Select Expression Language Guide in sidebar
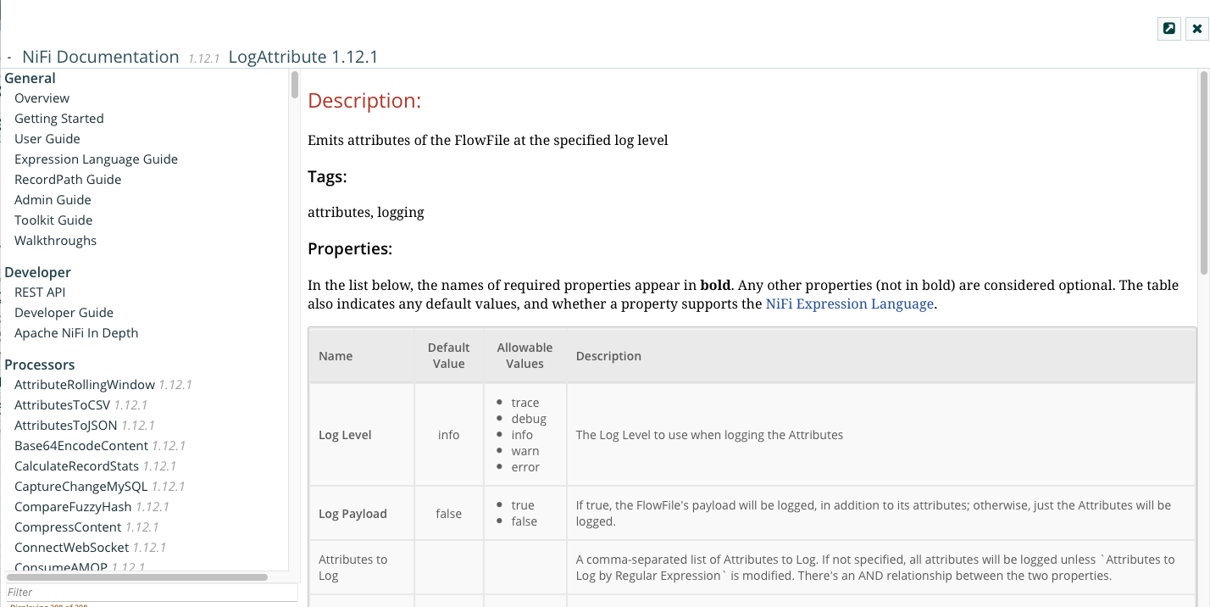1210x607 pixels. coord(96,159)
